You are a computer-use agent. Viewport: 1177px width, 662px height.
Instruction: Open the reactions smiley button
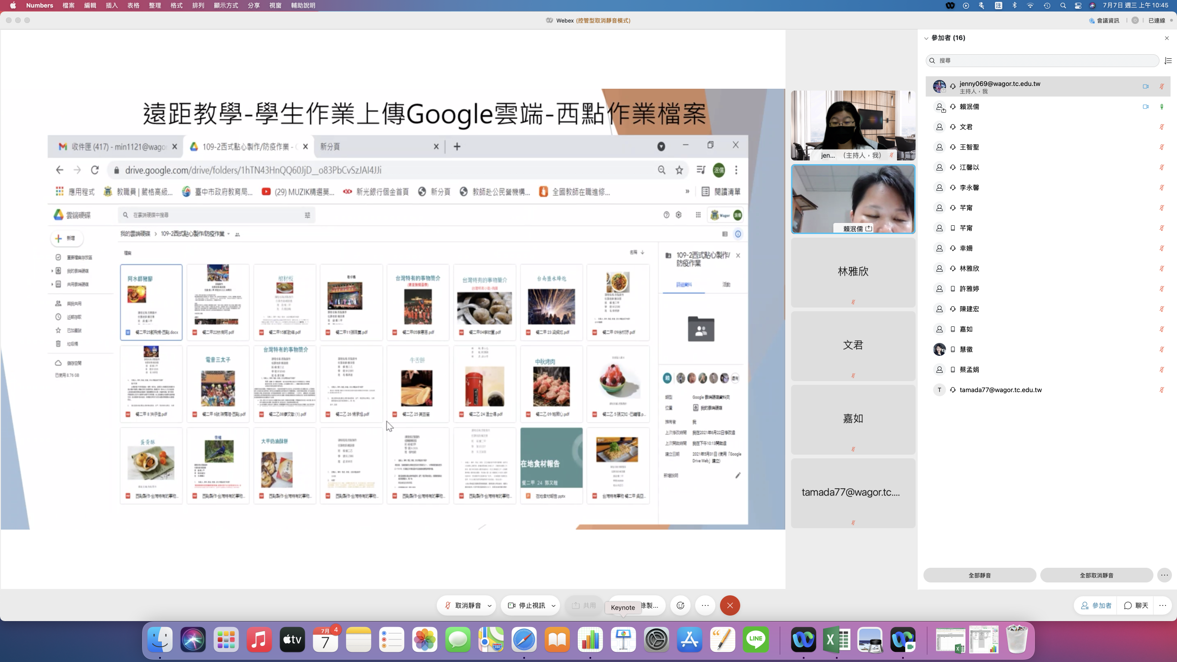tap(680, 605)
